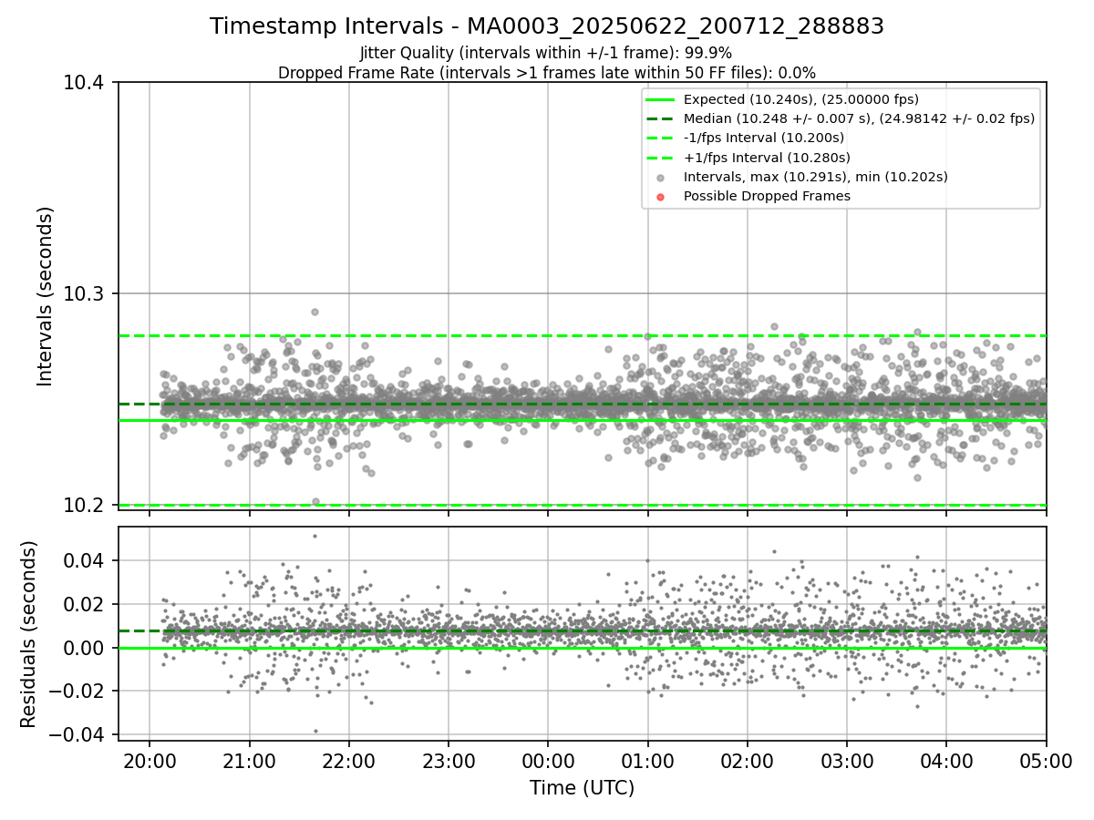
Task: Click the 10.2 y-axis tick label
Action: point(85,505)
